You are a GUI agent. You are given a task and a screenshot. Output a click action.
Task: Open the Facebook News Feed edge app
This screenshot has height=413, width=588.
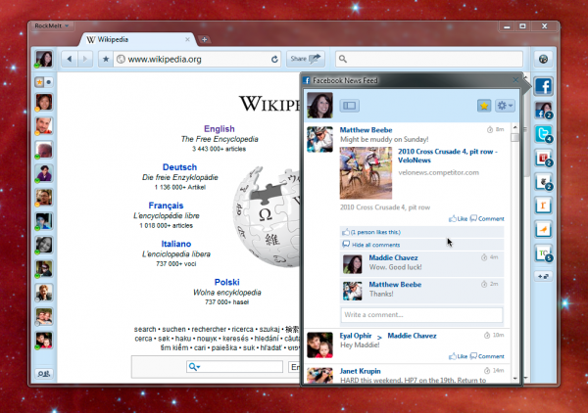543,86
